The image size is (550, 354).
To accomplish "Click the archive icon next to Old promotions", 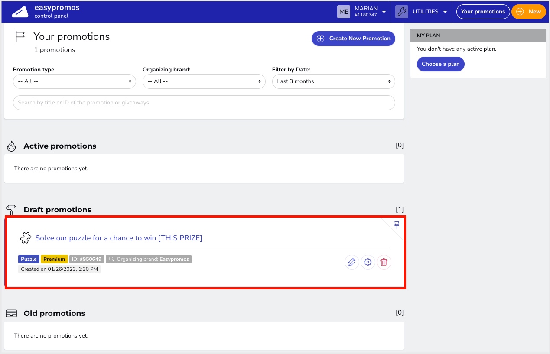I will click(11, 313).
